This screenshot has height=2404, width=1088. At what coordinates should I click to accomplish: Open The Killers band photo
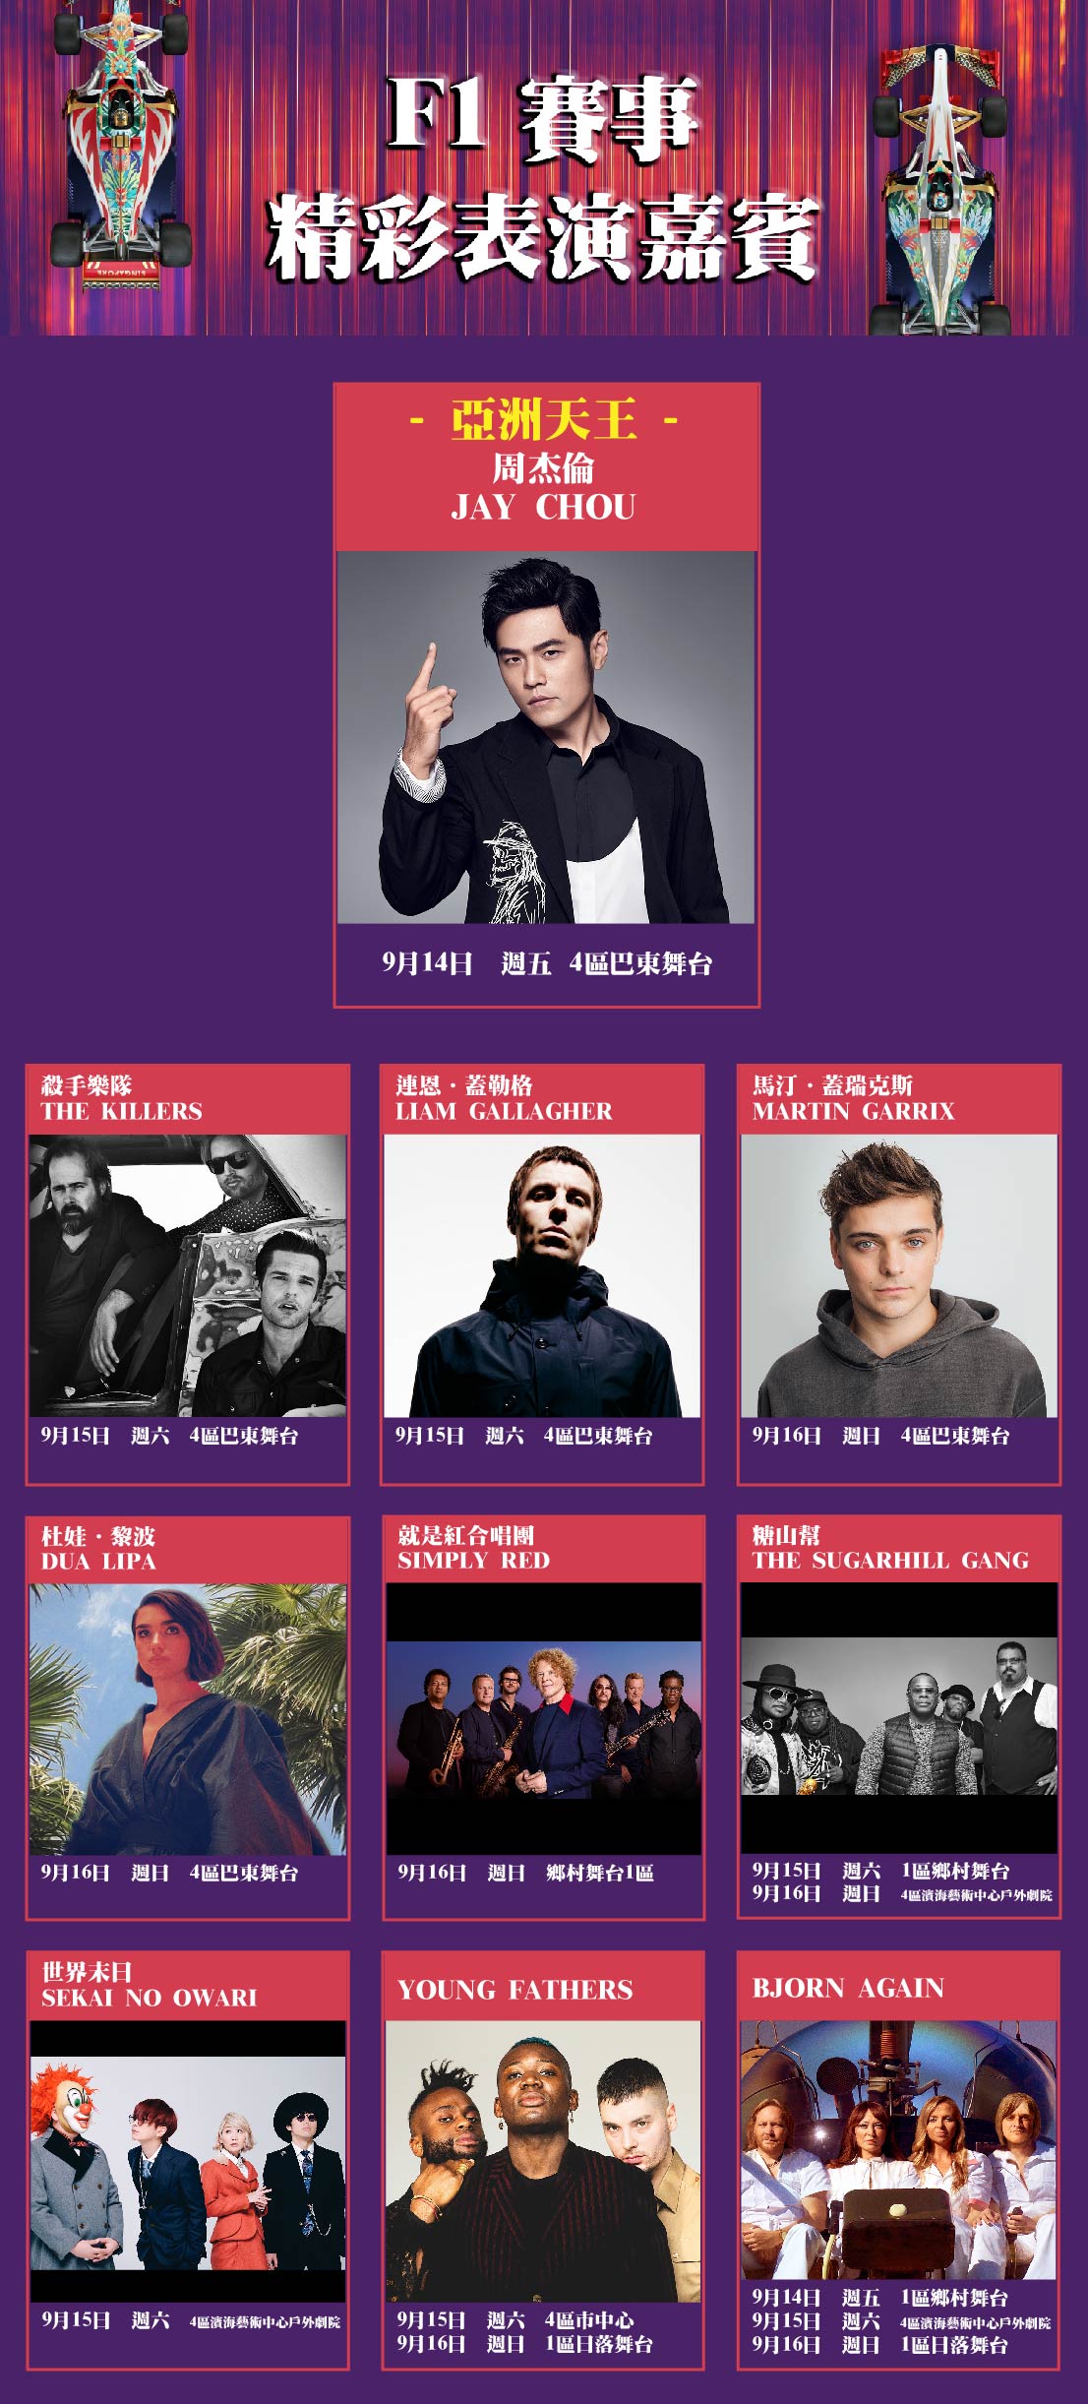187,1275
